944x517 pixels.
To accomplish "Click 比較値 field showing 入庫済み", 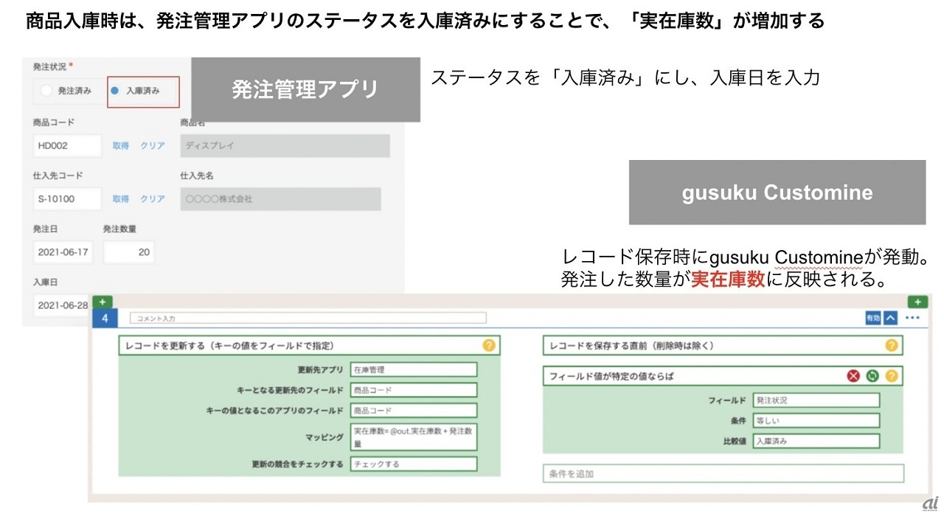I will [x=816, y=441].
